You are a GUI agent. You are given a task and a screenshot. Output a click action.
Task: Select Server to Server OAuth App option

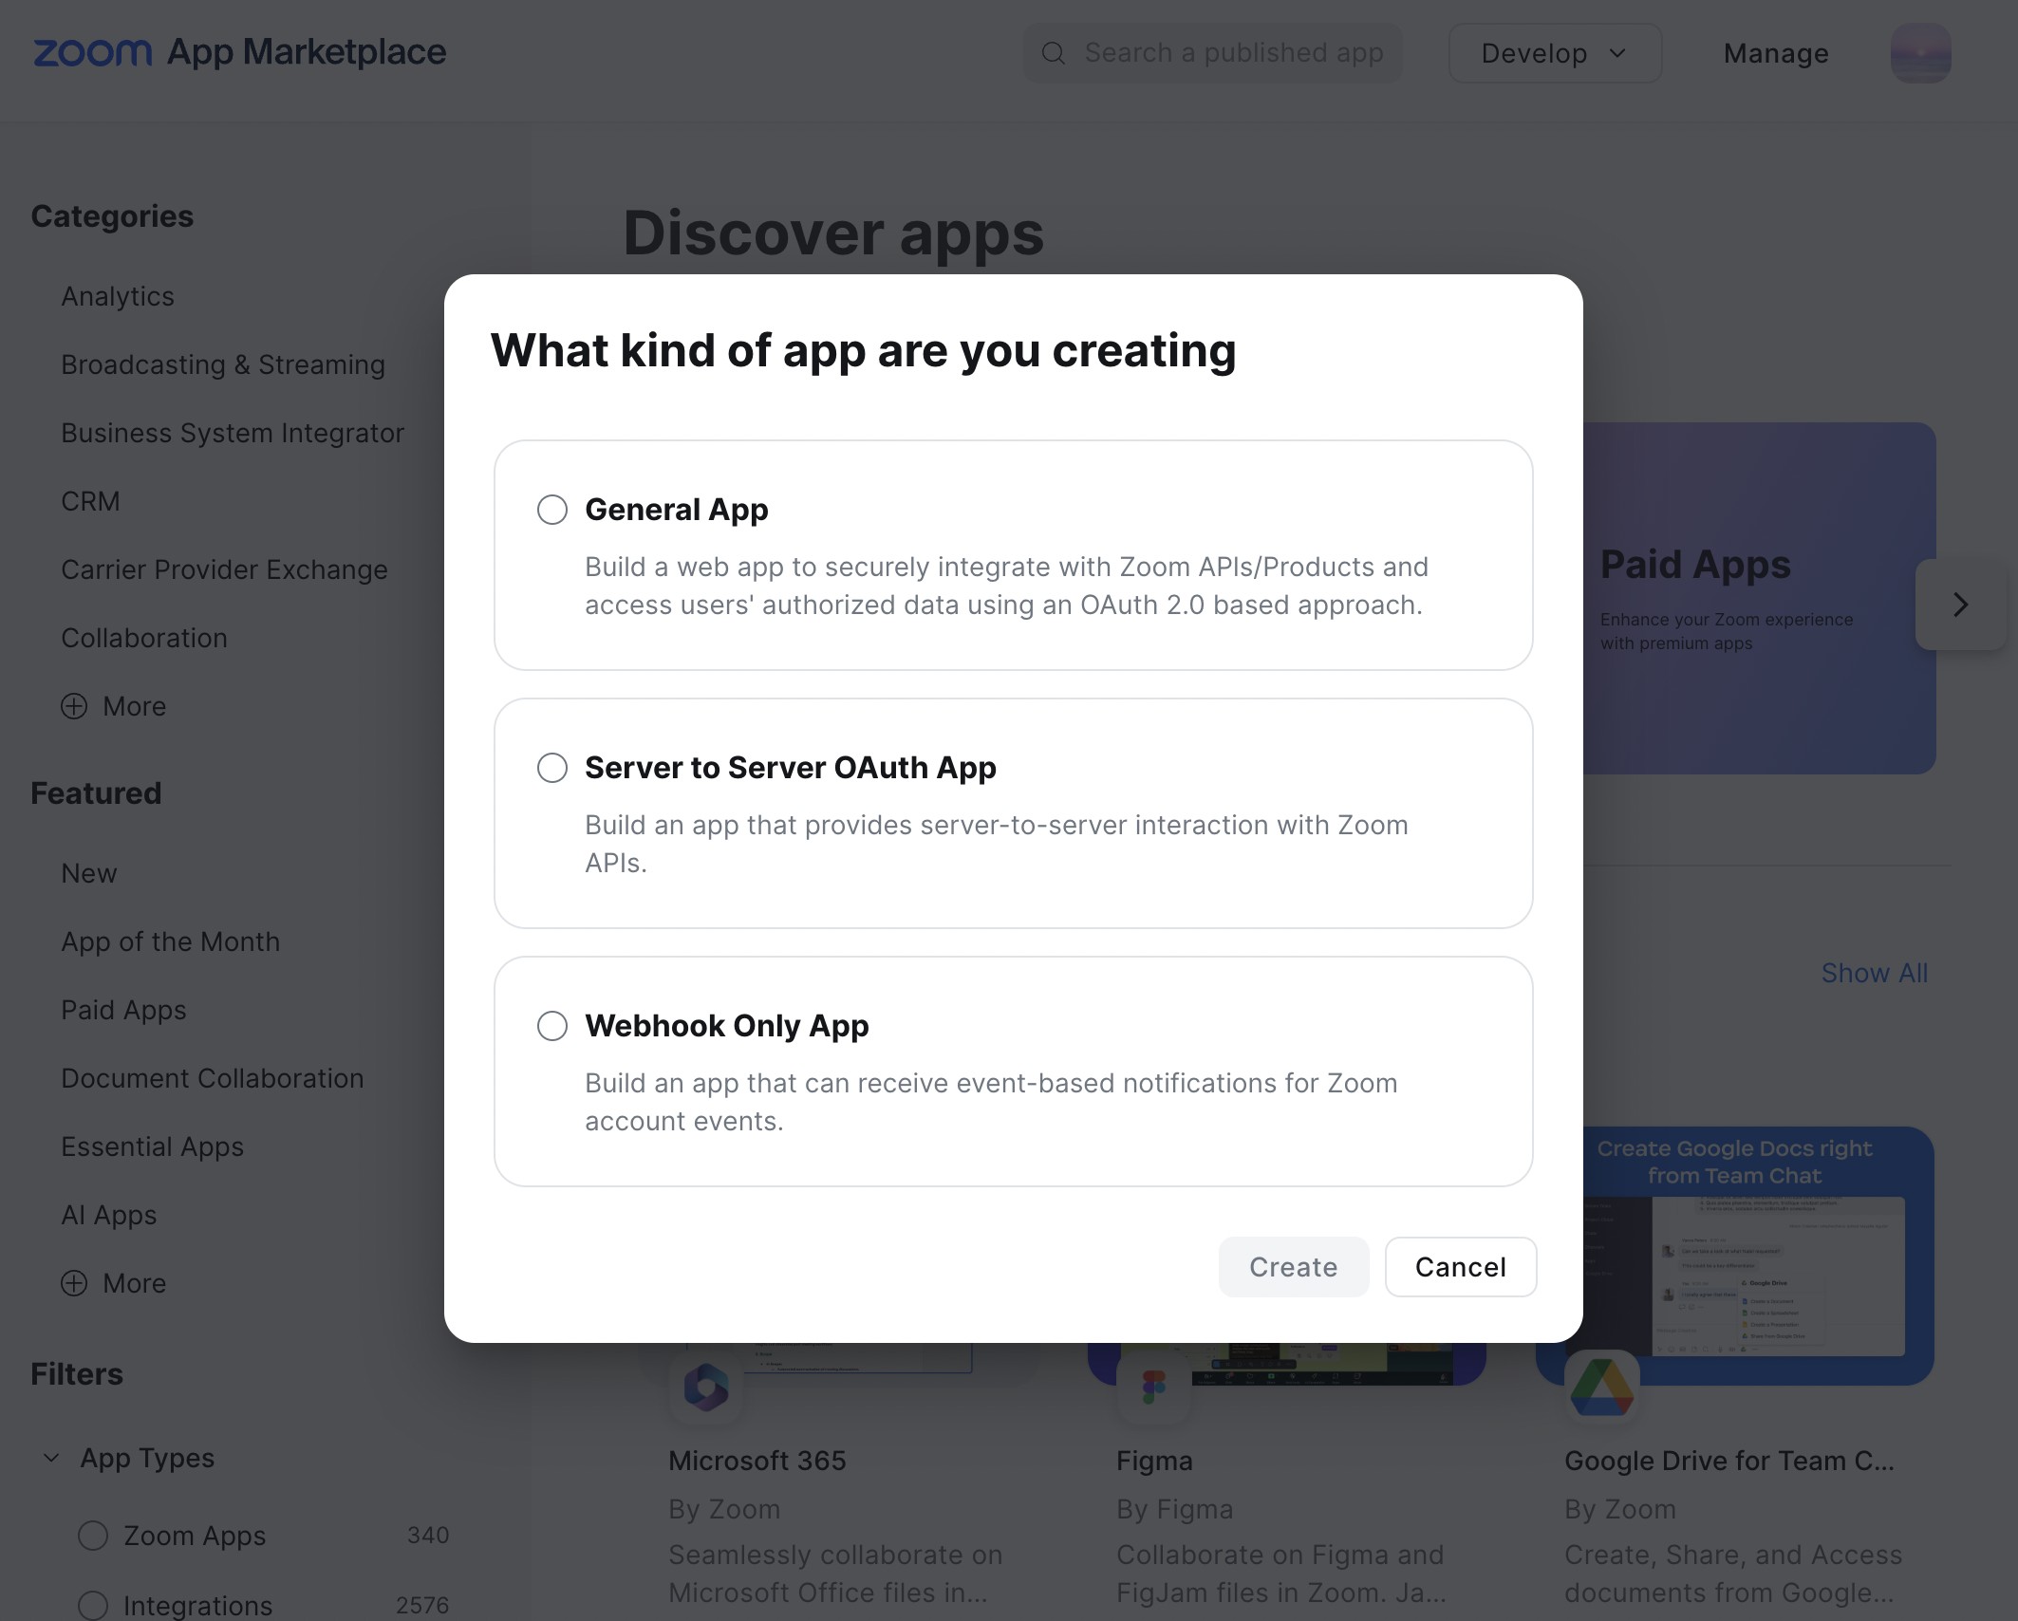point(552,768)
